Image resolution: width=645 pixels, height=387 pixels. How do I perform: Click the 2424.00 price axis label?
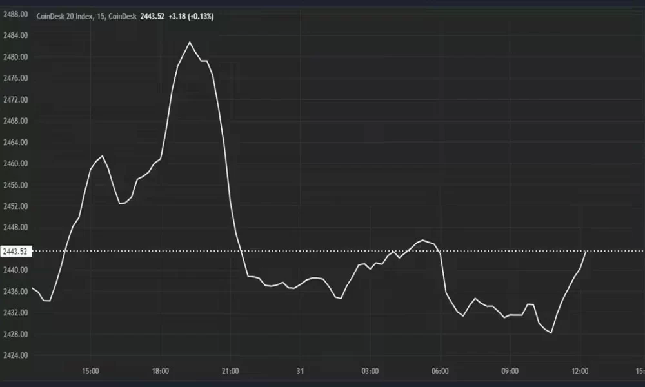15,355
